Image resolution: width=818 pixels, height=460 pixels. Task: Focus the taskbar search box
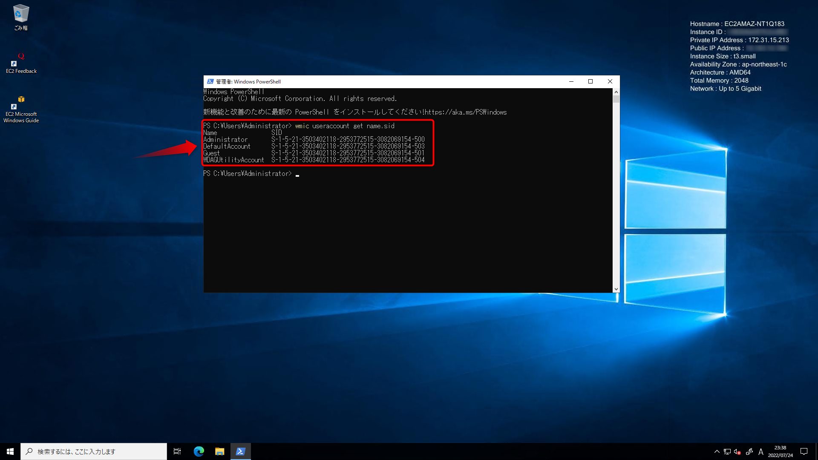coord(94,451)
